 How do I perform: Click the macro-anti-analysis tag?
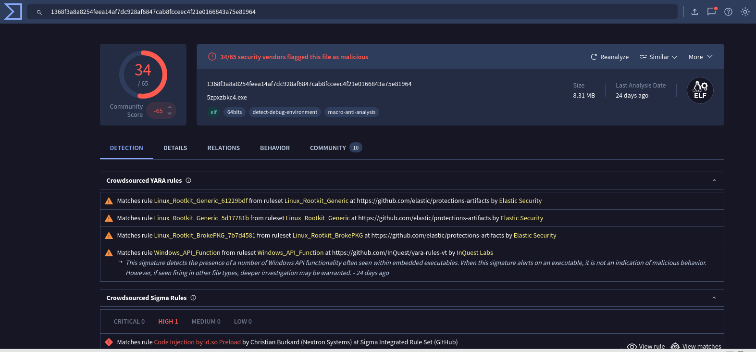[352, 112]
